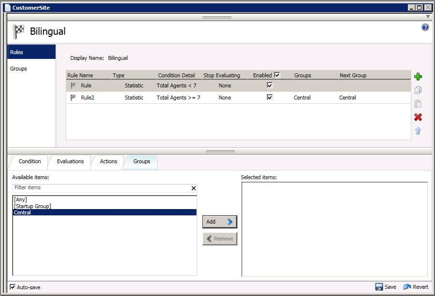Viewport: 435px width, 296px height.
Task: Click the green plus add rule icon
Action: (418, 76)
